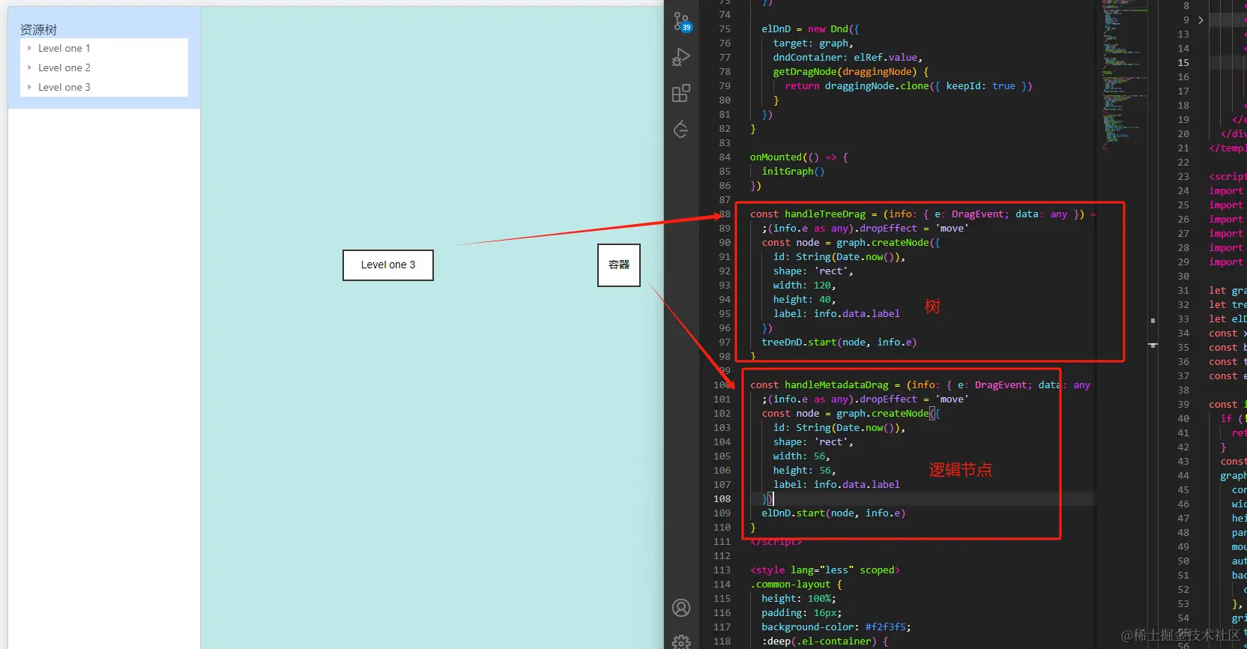This screenshot has height=649, width=1247.
Task: Select the 'Level one 3' node on canvas
Action: click(388, 265)
